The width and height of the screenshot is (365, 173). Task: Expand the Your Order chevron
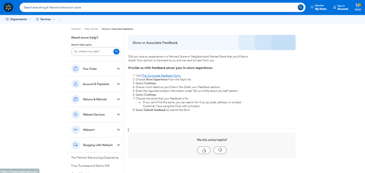(x=118, y=69)
